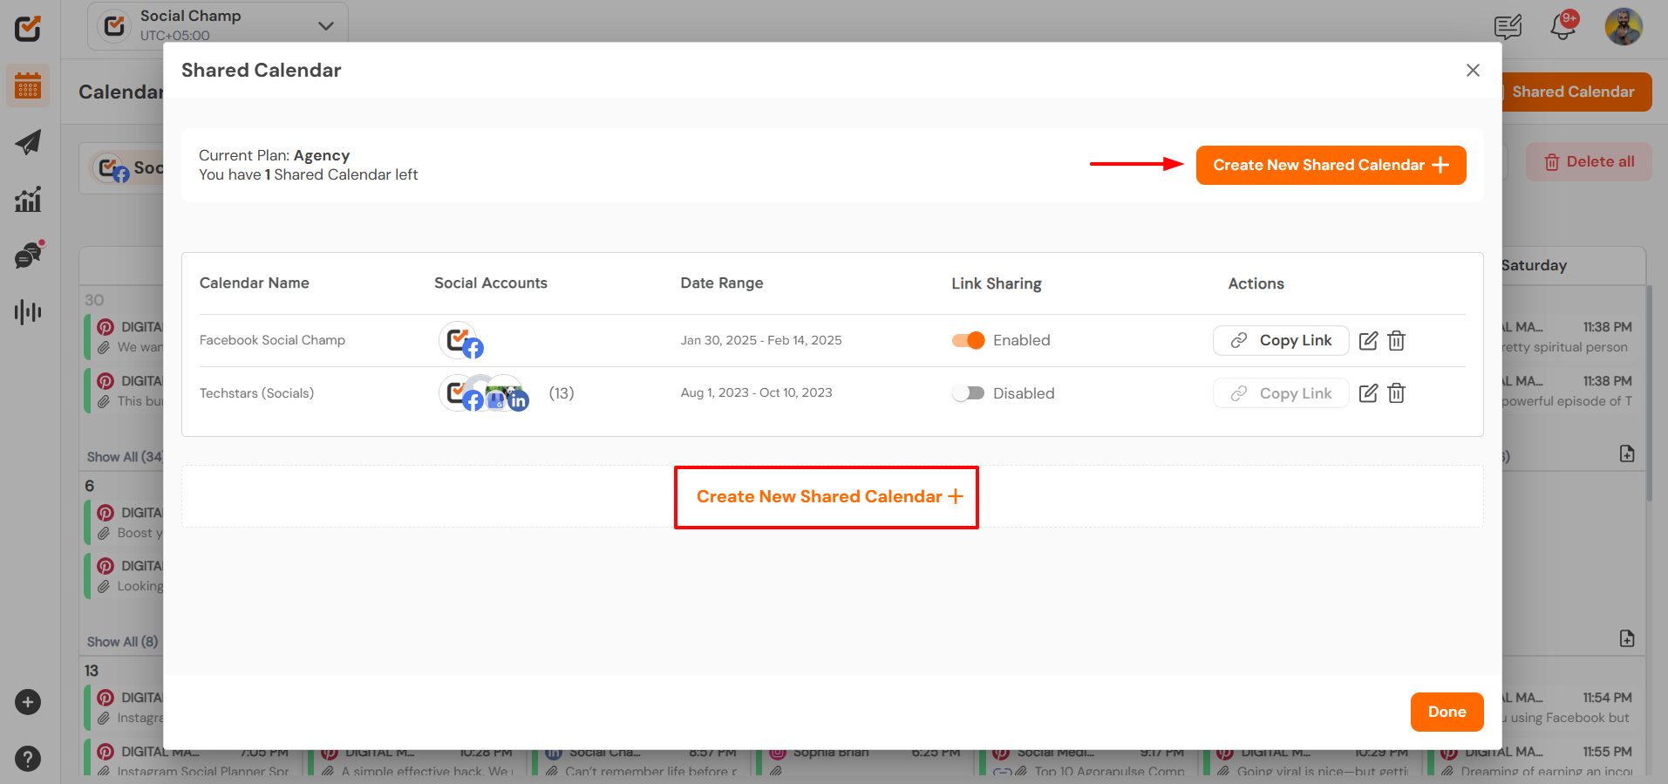1668x784 pixels.
Task: Expand the Social Champ workspace dropdown
Action: 218,26
